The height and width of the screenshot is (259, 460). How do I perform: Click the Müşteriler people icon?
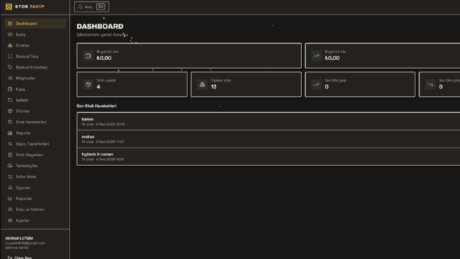click(x=10, y=78)
